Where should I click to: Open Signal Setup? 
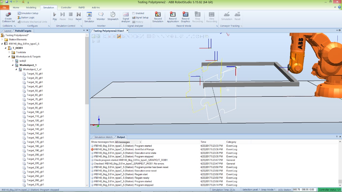(x=140, y=18)
